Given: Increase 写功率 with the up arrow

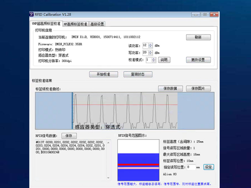Looking at the screenshot, I should coord(150,51).
